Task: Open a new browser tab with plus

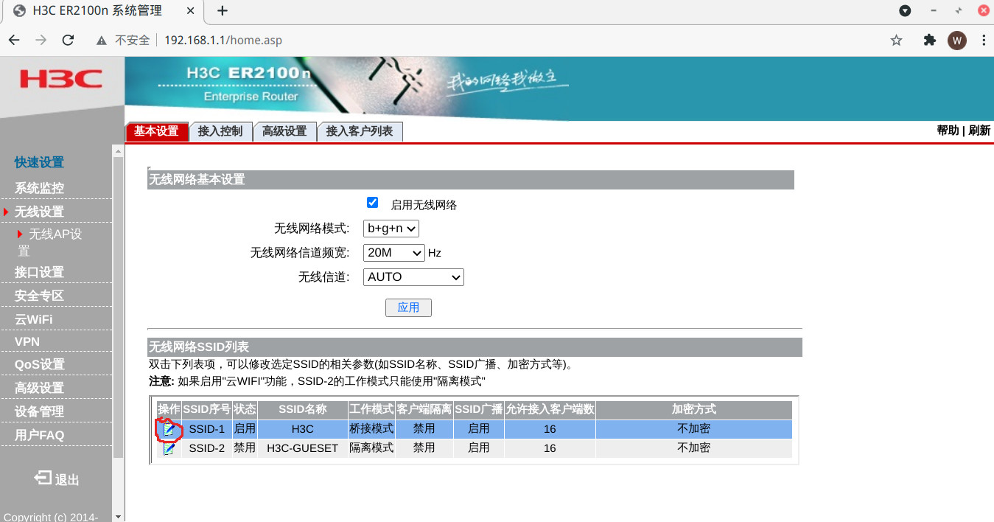Action: click(x=223, y=10)
